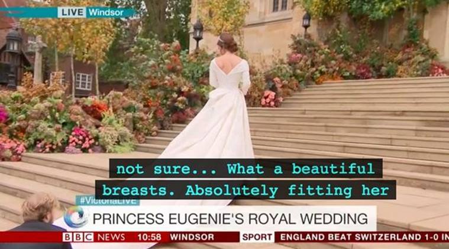Click the lantern on the right wall
Screen dimensions: 449x249
(x=306, y=21)
